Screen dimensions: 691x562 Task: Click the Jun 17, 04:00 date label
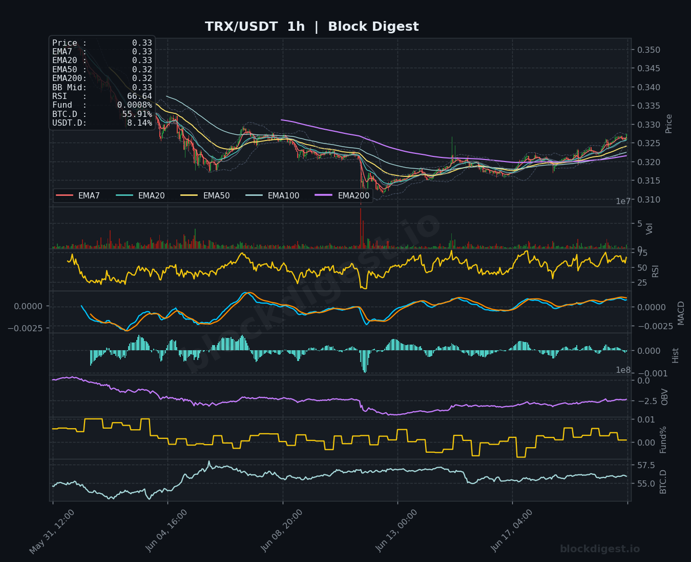point(511,530)
